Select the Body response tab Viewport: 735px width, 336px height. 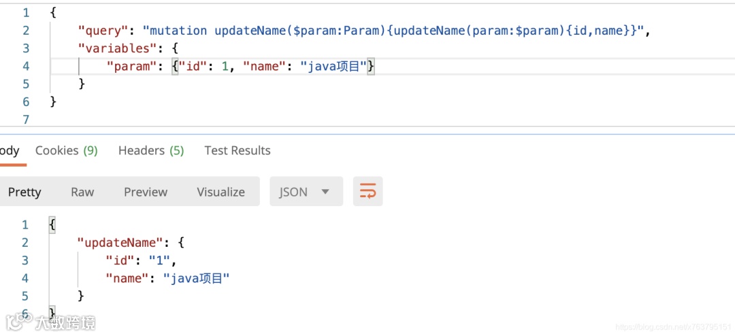[10, 150]
